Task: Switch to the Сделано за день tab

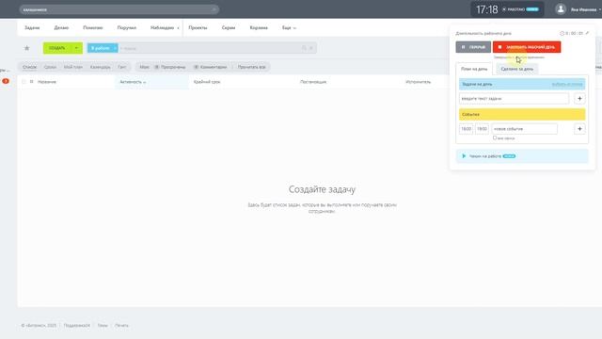Action: point(517,69)
